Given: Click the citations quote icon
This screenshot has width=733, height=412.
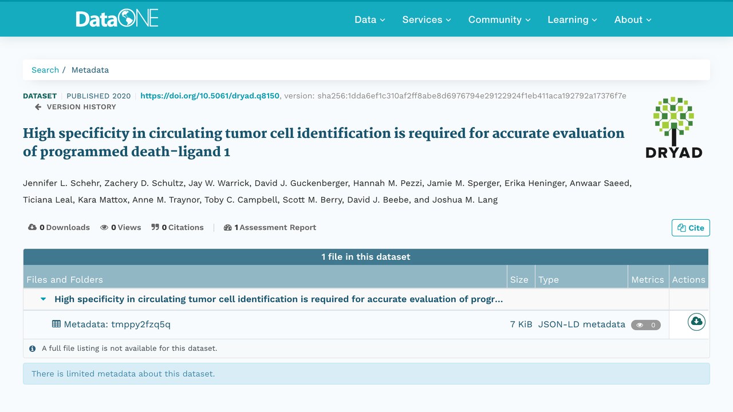Looking at the screenshot, I should 155,227.
